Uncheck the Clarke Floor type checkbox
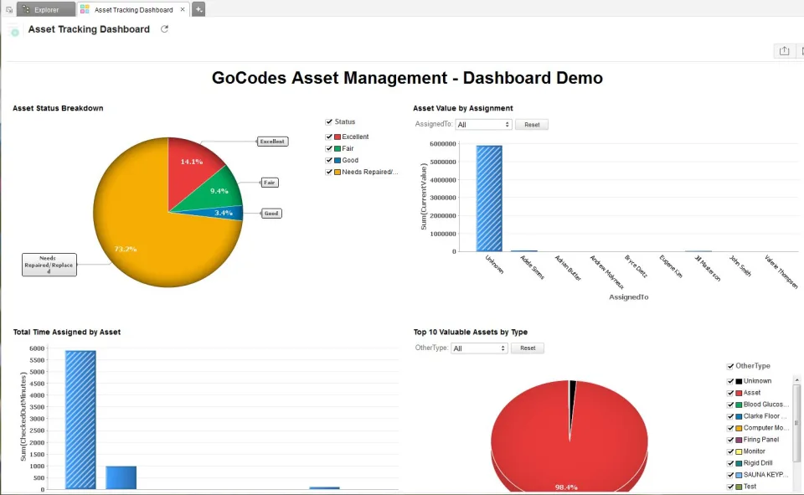This screenshot has height=495, width=804. pyautogui.click(x=730, y=416)
